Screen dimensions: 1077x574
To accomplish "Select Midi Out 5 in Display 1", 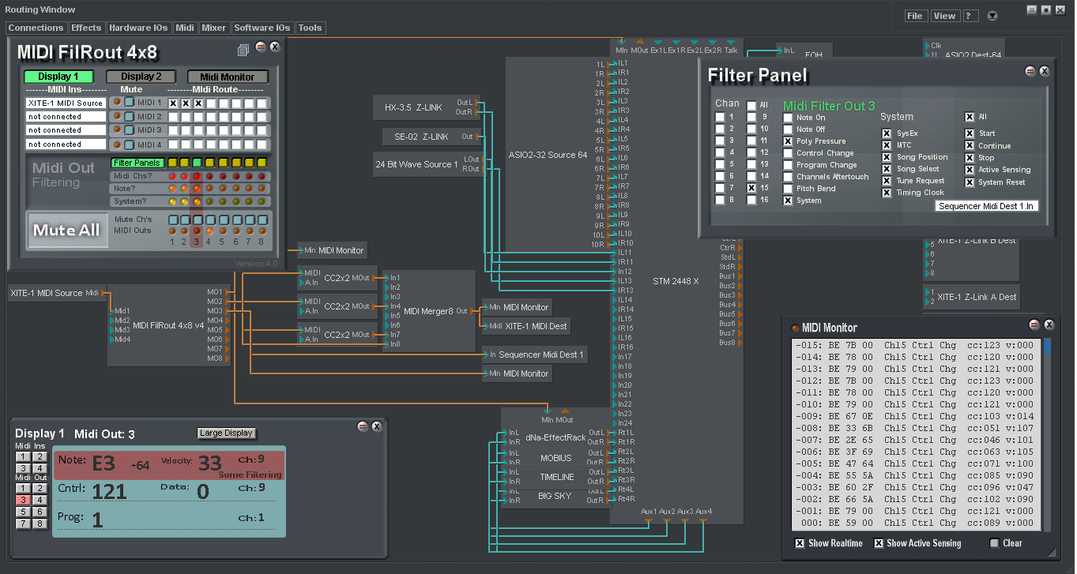I will click(22, 512).
